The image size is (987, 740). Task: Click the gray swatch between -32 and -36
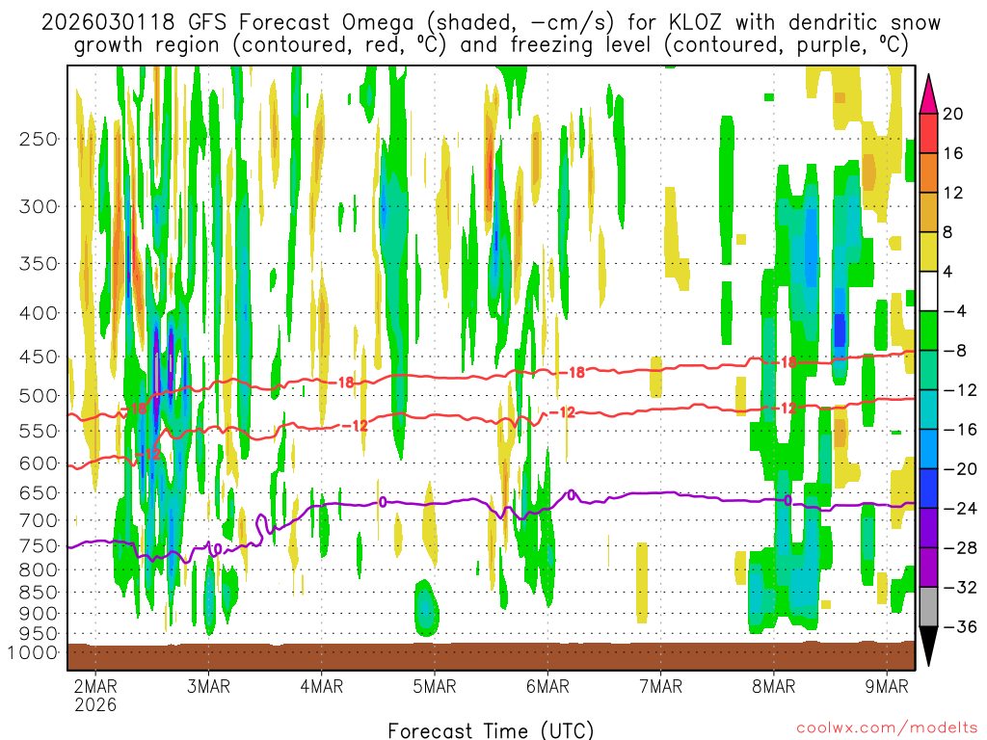click(928, 607)
